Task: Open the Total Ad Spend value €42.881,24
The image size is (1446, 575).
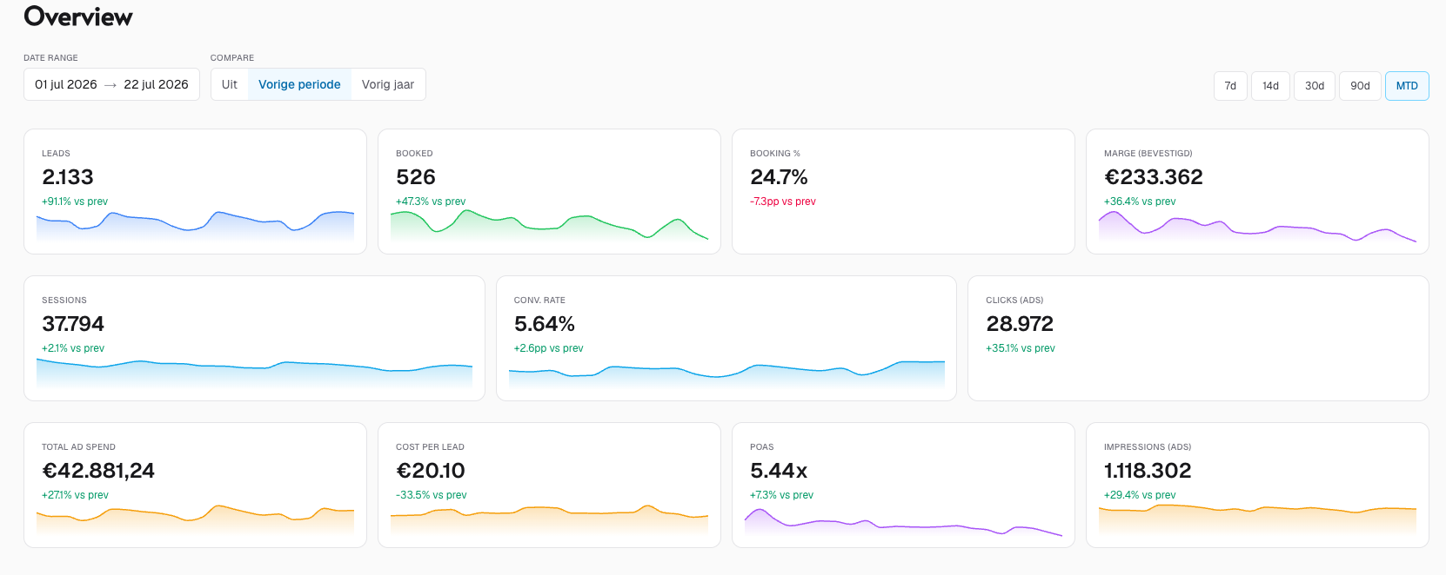Action: 98,471
